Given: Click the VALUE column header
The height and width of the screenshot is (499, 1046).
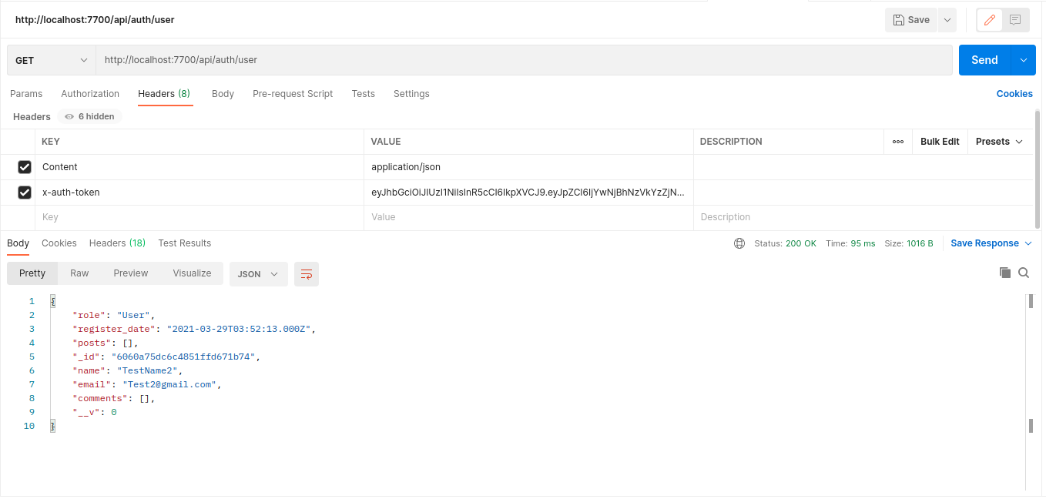Looking at the screenshot, I should 386,142.
